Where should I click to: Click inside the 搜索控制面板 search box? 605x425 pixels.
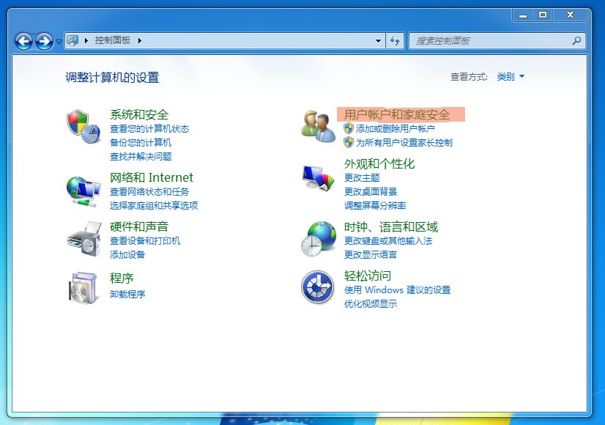(491, 41)
